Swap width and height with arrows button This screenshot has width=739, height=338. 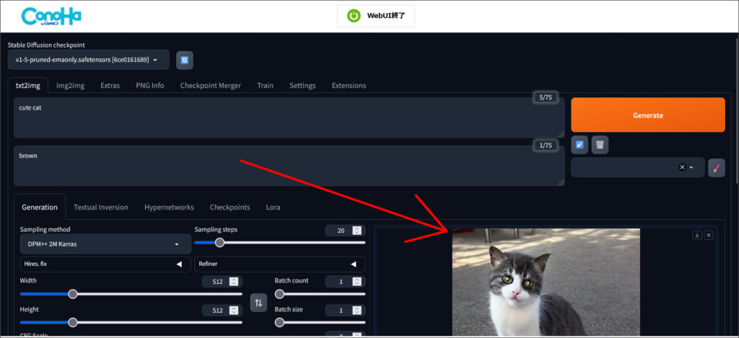[x=258, y=303]
